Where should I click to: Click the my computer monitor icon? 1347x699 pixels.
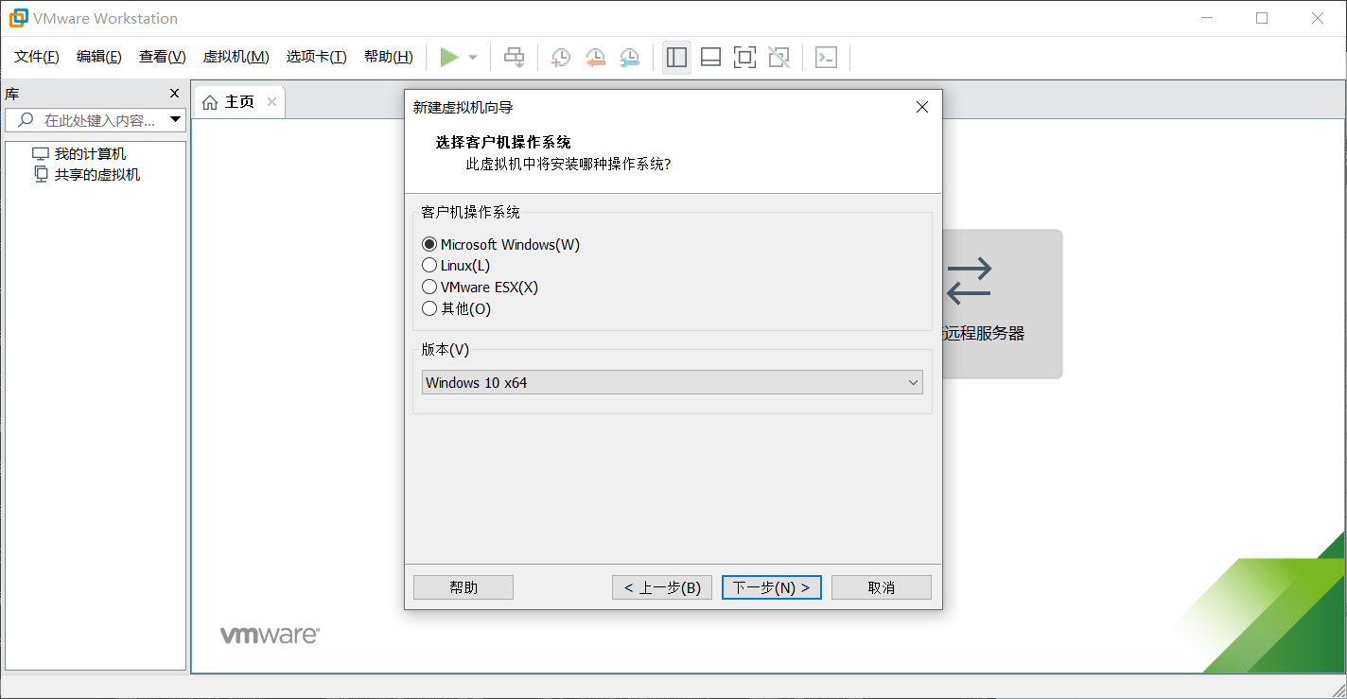40,154
